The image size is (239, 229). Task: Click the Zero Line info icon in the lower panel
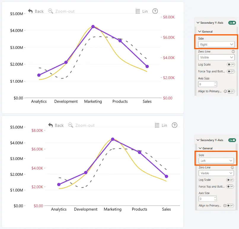(x=232, y=167)
